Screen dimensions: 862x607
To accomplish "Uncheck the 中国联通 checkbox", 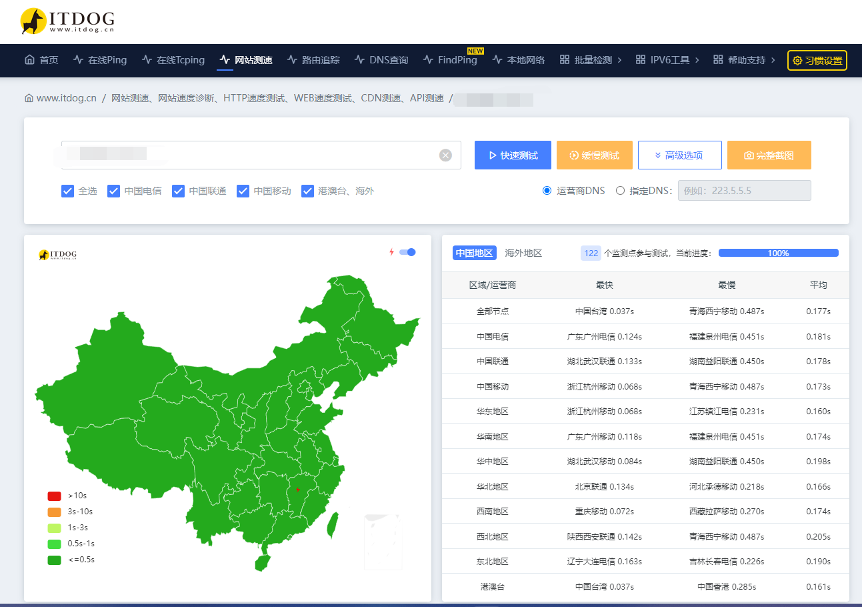I will 178,191.
